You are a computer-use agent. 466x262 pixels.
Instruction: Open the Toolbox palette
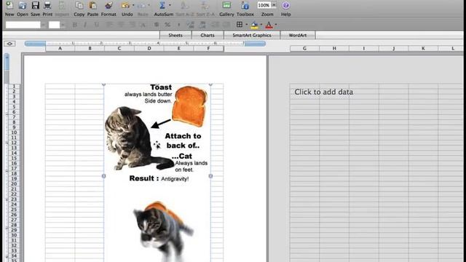(245, 6)
